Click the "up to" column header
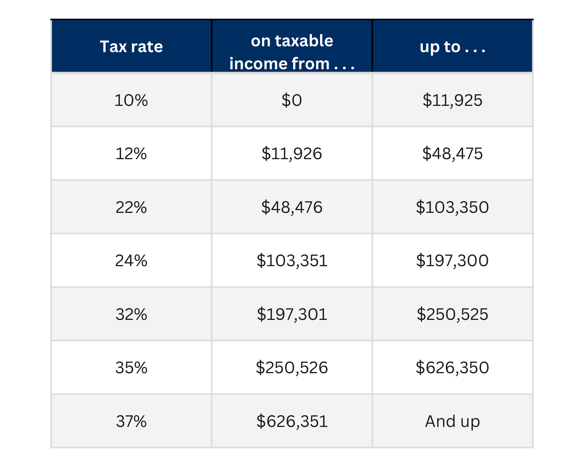The image size is (584, 467). click(452, 47)
